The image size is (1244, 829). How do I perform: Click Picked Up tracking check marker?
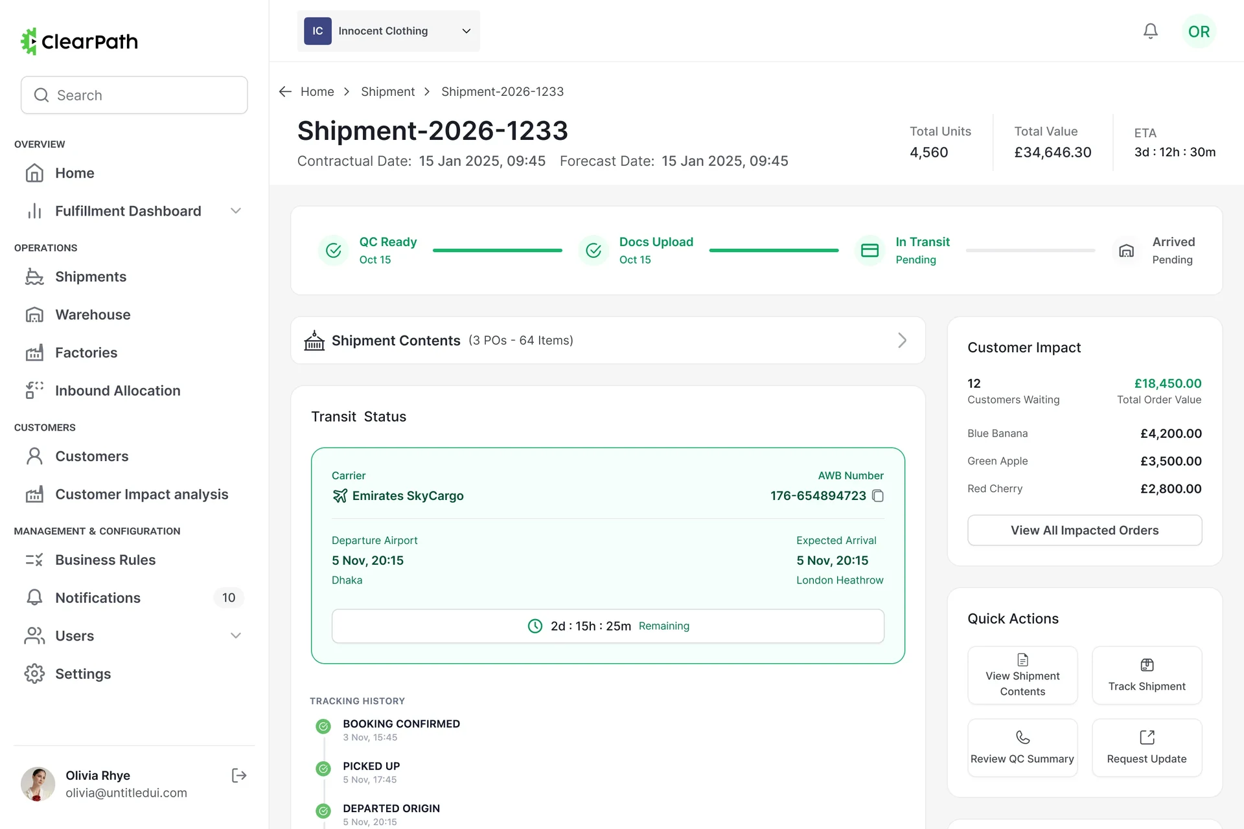coord(323,769)
